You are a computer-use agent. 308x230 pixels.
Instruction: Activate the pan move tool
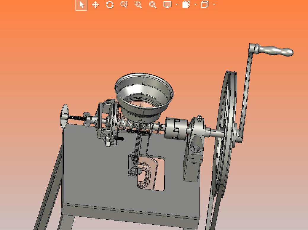tap(95, 5)
